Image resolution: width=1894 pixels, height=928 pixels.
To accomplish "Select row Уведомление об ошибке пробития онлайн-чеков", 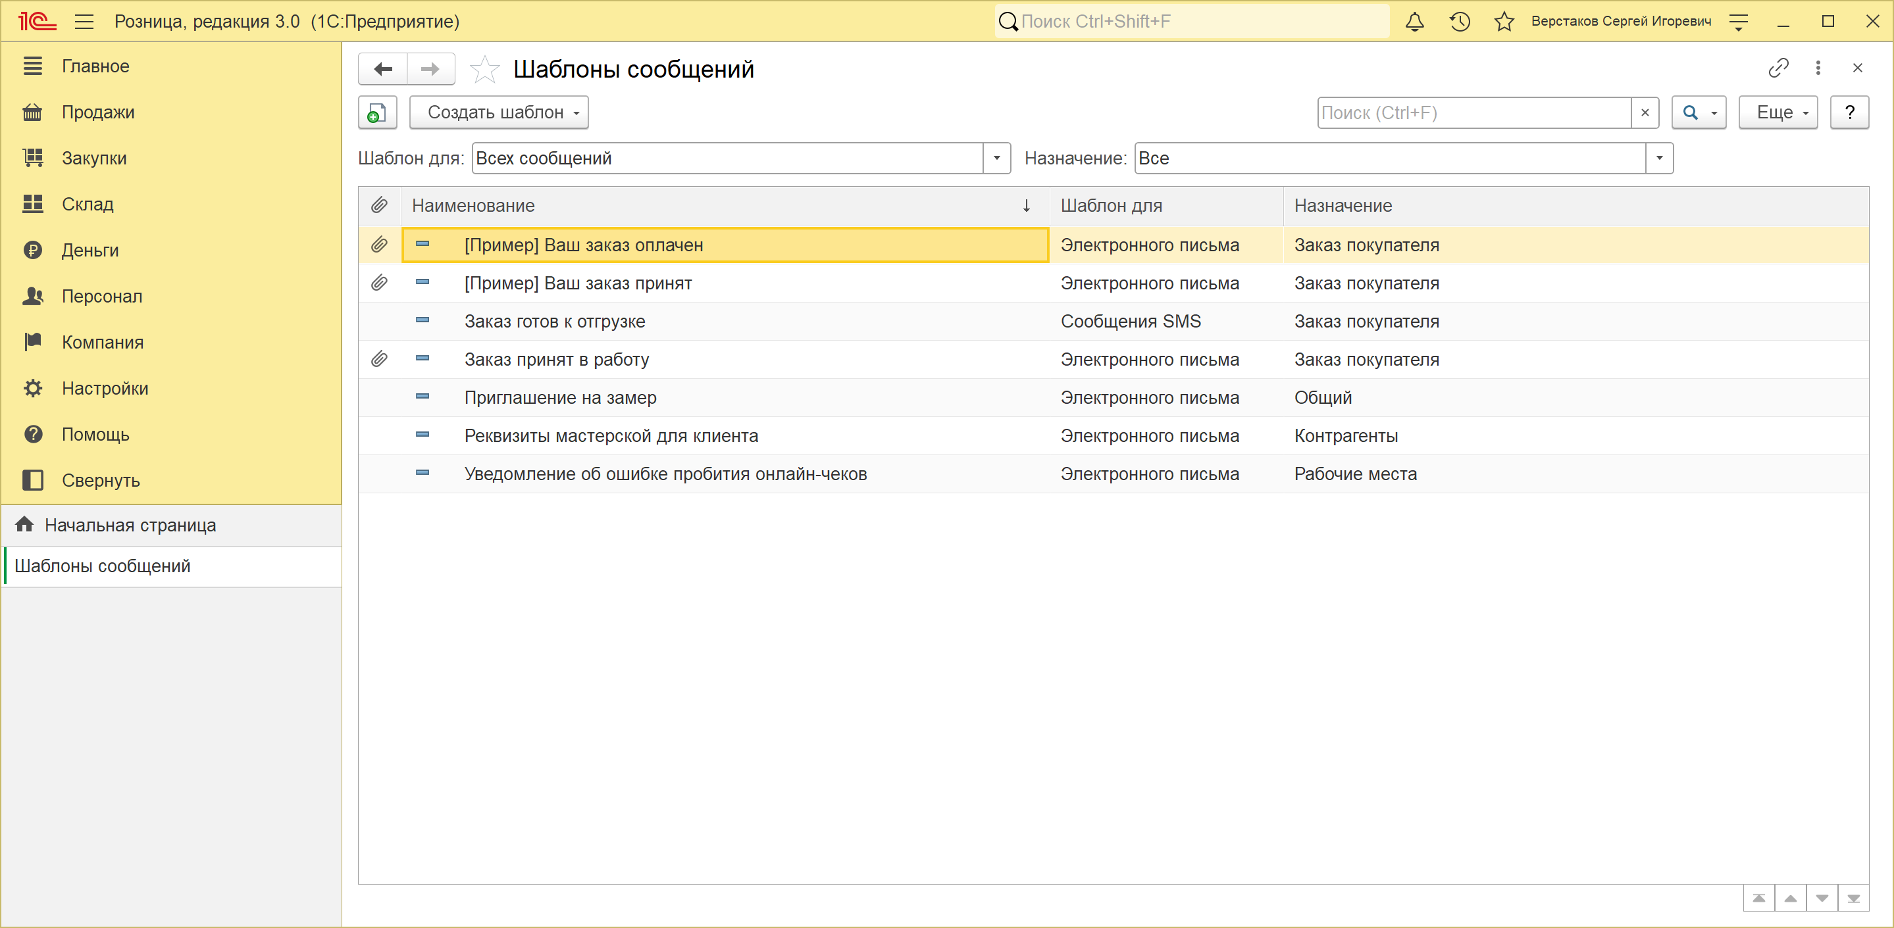I will (1113, 474).
